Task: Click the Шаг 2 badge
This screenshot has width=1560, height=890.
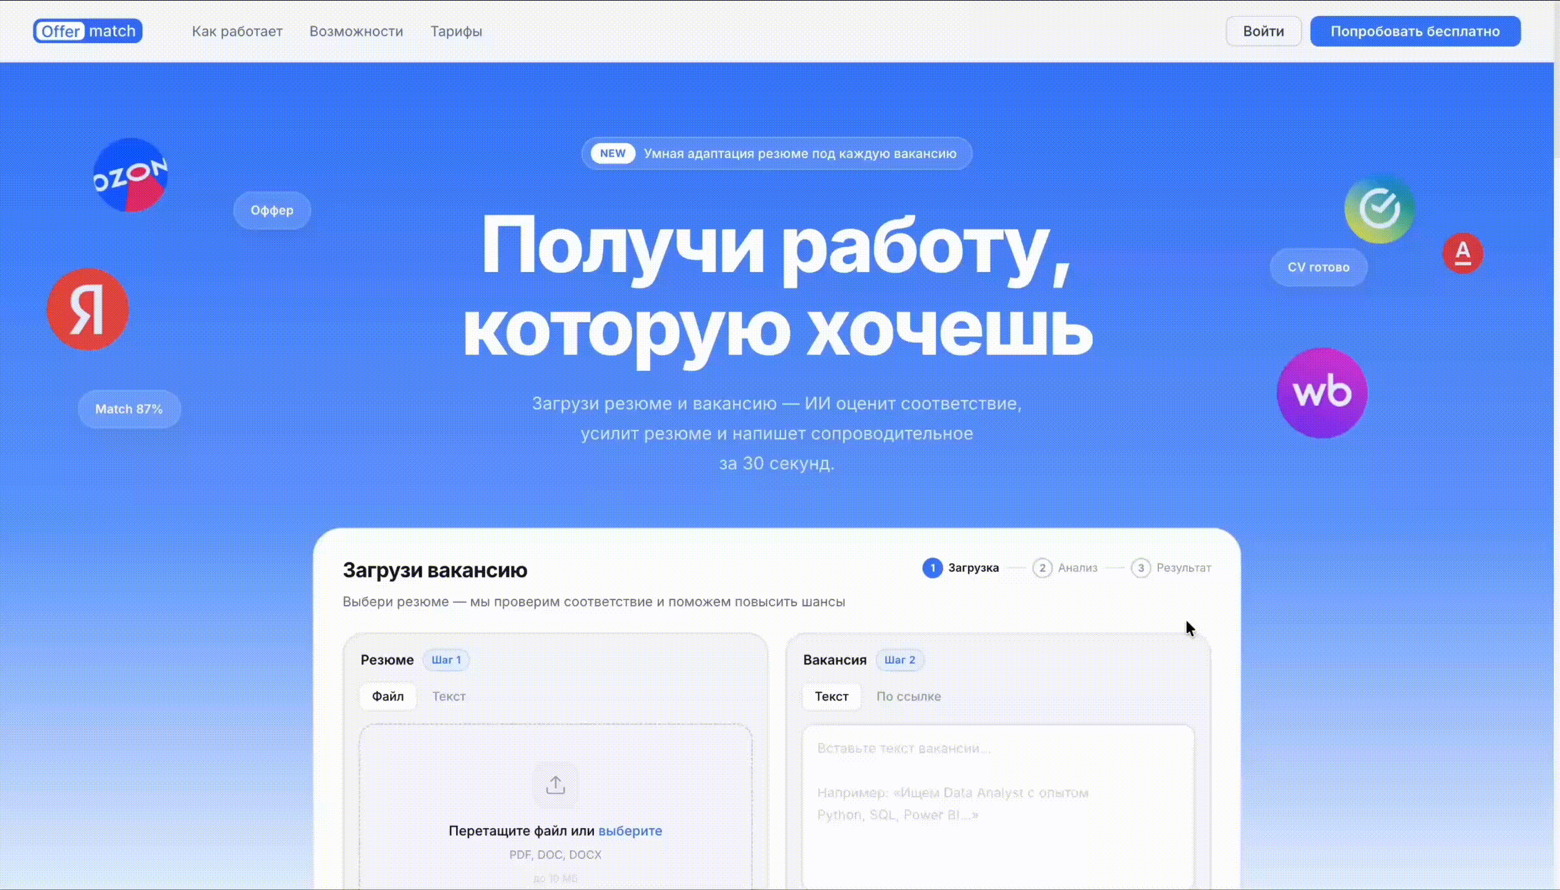Action: (x=899, y=660)
